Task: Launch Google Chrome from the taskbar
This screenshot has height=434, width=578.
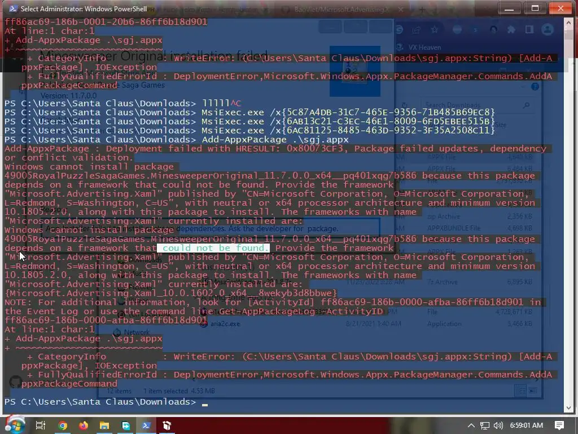Action: tap(63, 426)
